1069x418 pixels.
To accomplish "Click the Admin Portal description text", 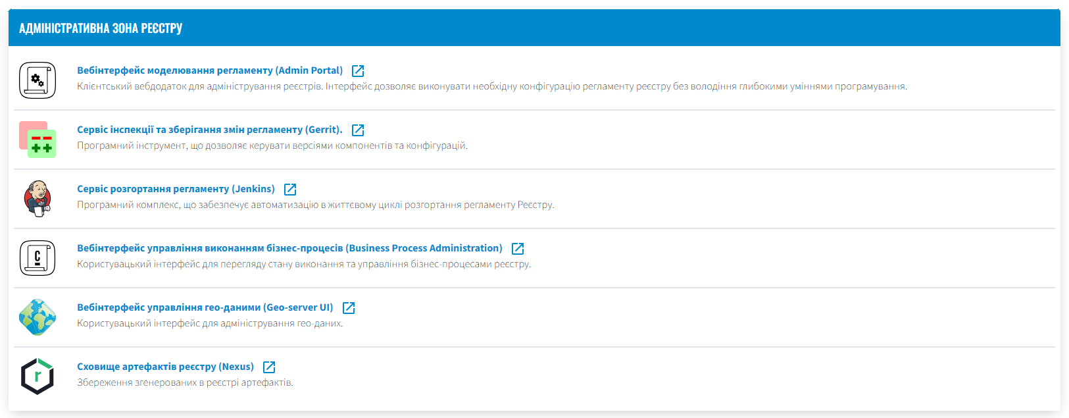I will tap(491, 86).
